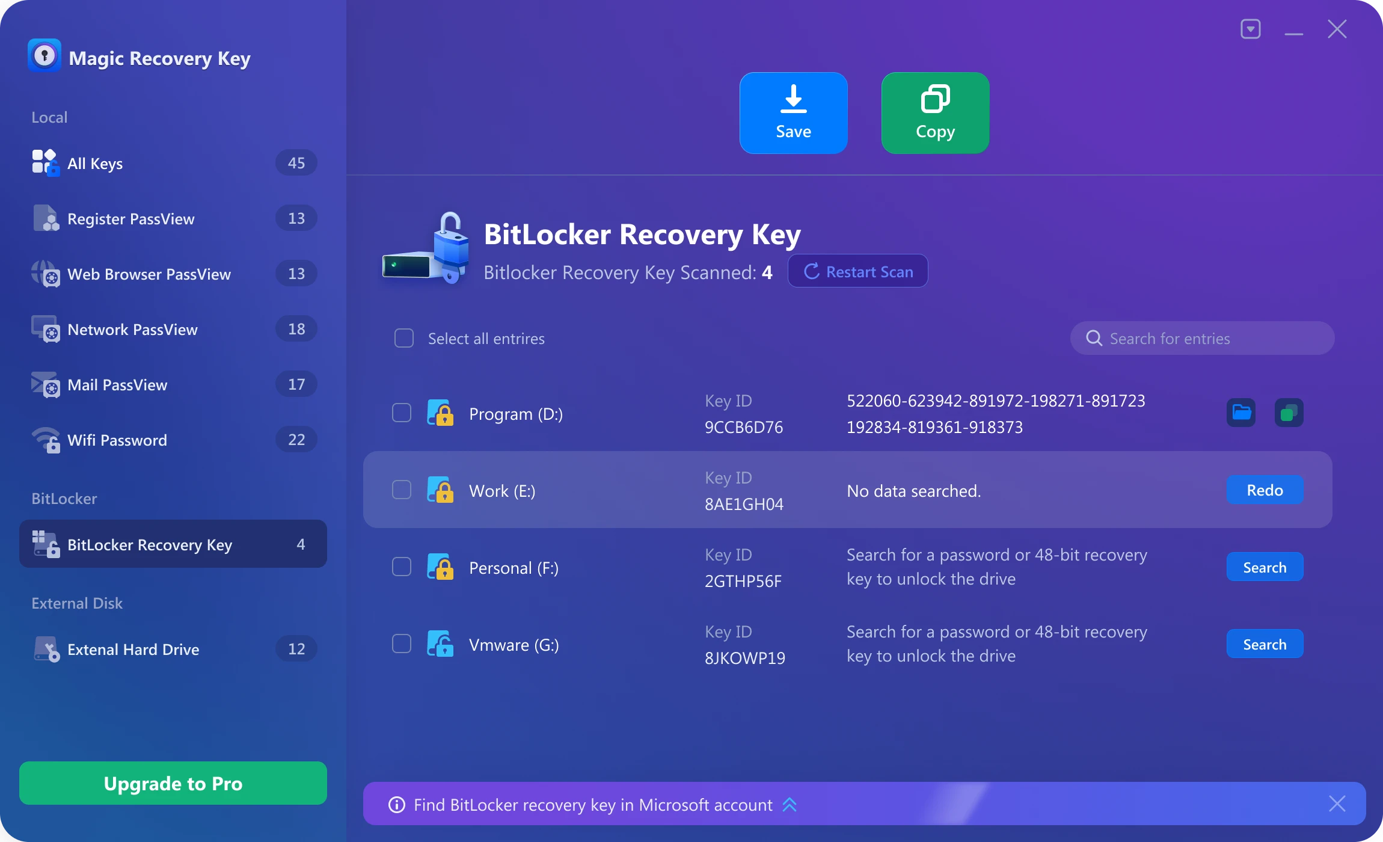Open the title bar dropdown arrow
This screenshot has width=1383, height=842.
(x=1251, y=28)
